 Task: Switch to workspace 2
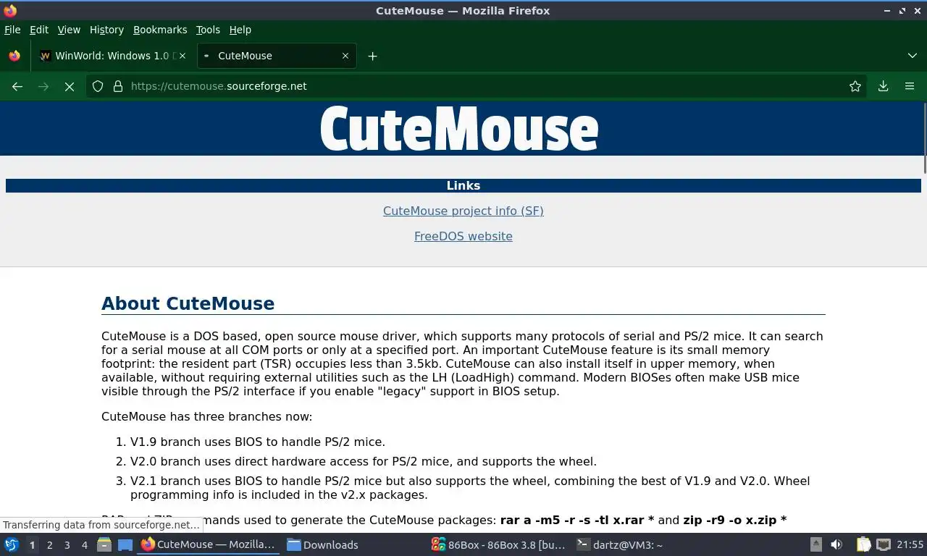coord(49,545)
